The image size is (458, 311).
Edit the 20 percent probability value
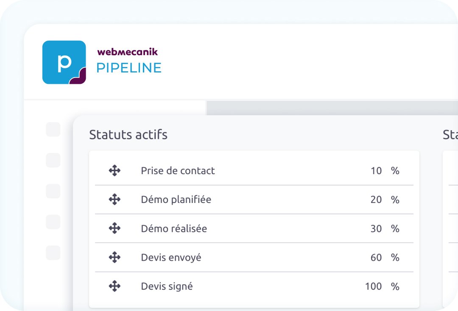[x=376, y=200]
